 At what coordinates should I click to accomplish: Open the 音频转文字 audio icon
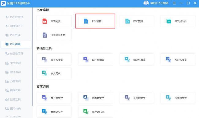[x=45, y=112]
